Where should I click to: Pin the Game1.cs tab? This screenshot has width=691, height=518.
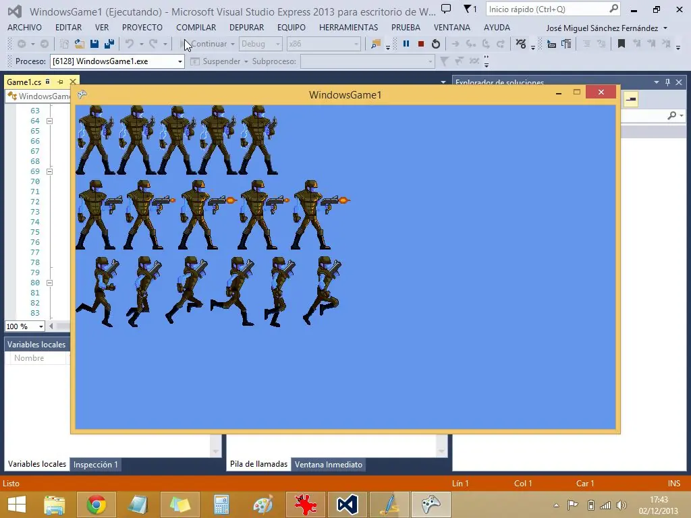coord(60,82)
